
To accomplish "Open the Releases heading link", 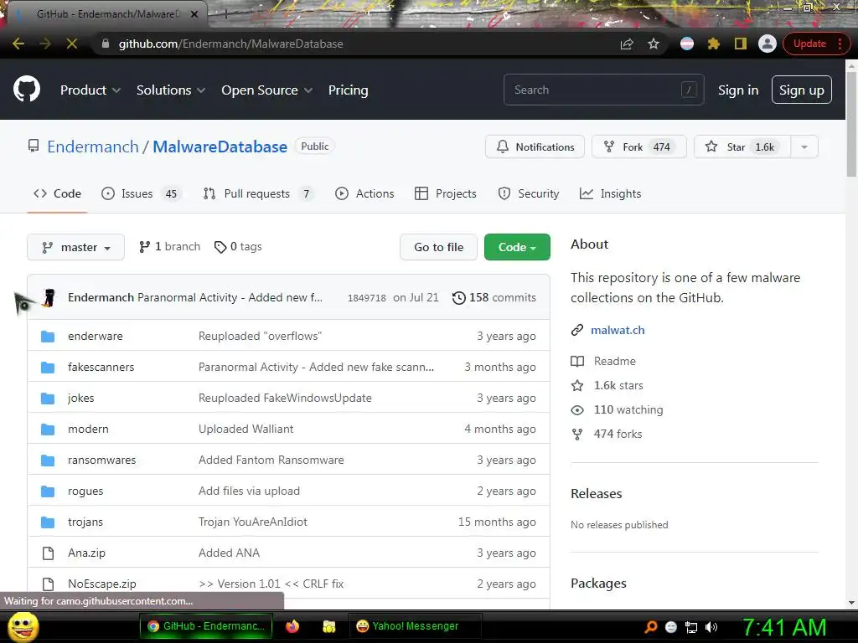I will pyautogui.click(x=597, y=494).
